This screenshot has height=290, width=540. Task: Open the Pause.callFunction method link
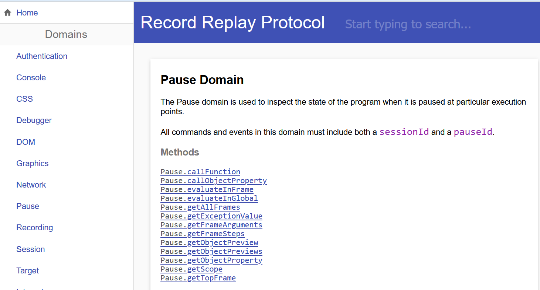[x=200, y=172]
